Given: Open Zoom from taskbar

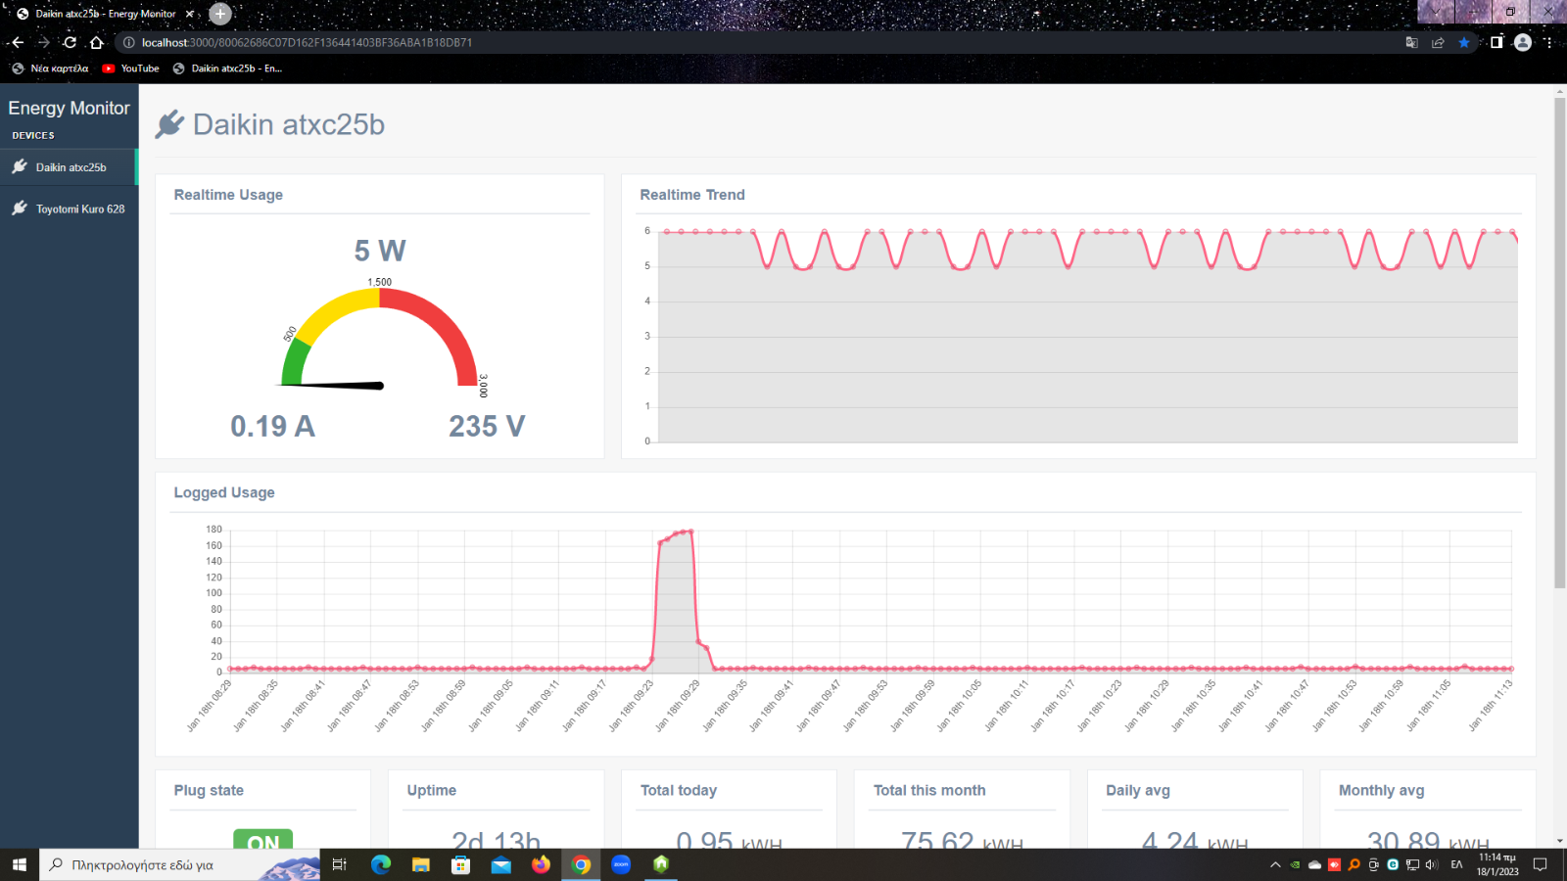Looking at the screenshot, I should coord(621,864).
